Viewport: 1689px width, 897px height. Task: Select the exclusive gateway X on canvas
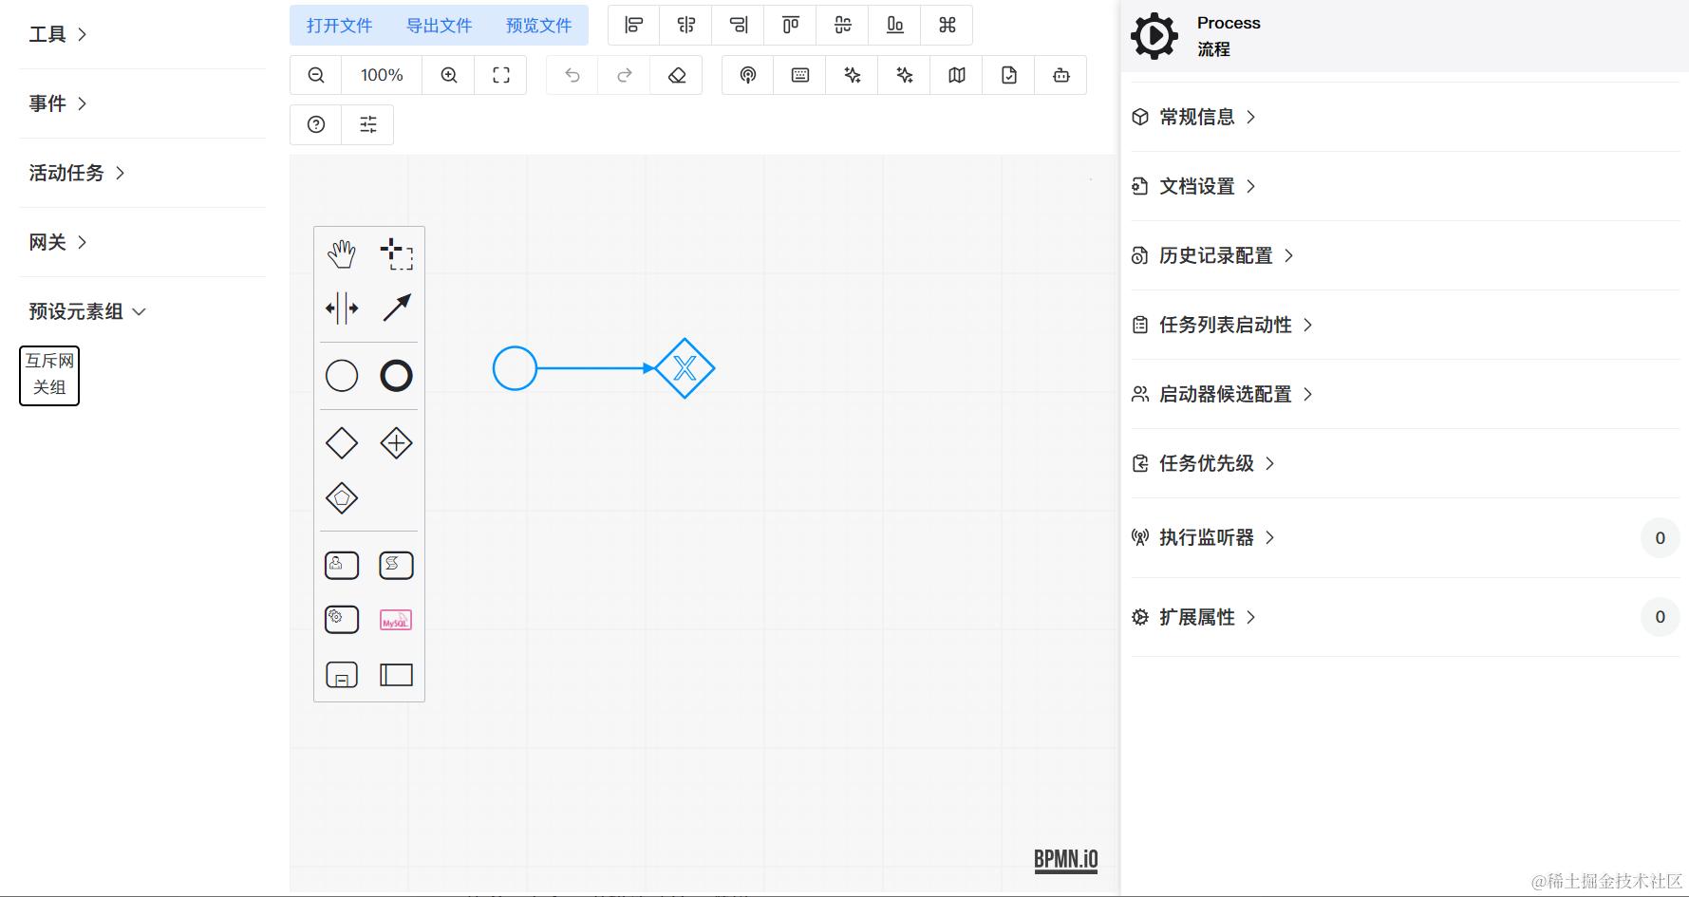[685, 368]
